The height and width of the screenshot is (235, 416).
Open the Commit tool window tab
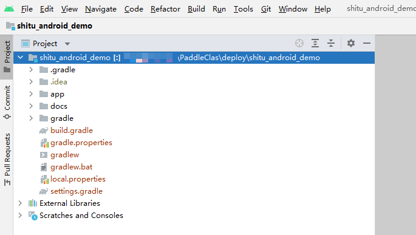pos(7,103)
